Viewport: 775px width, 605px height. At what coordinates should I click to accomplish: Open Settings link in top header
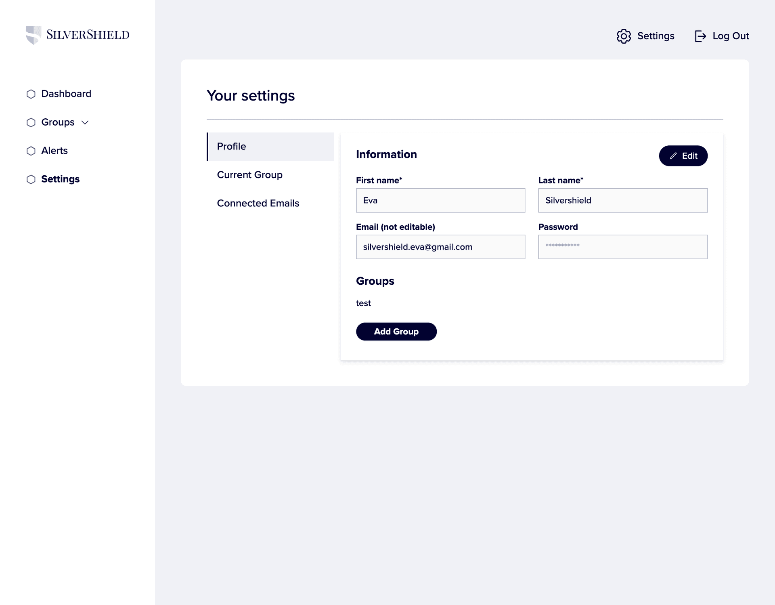pos(656,36)
